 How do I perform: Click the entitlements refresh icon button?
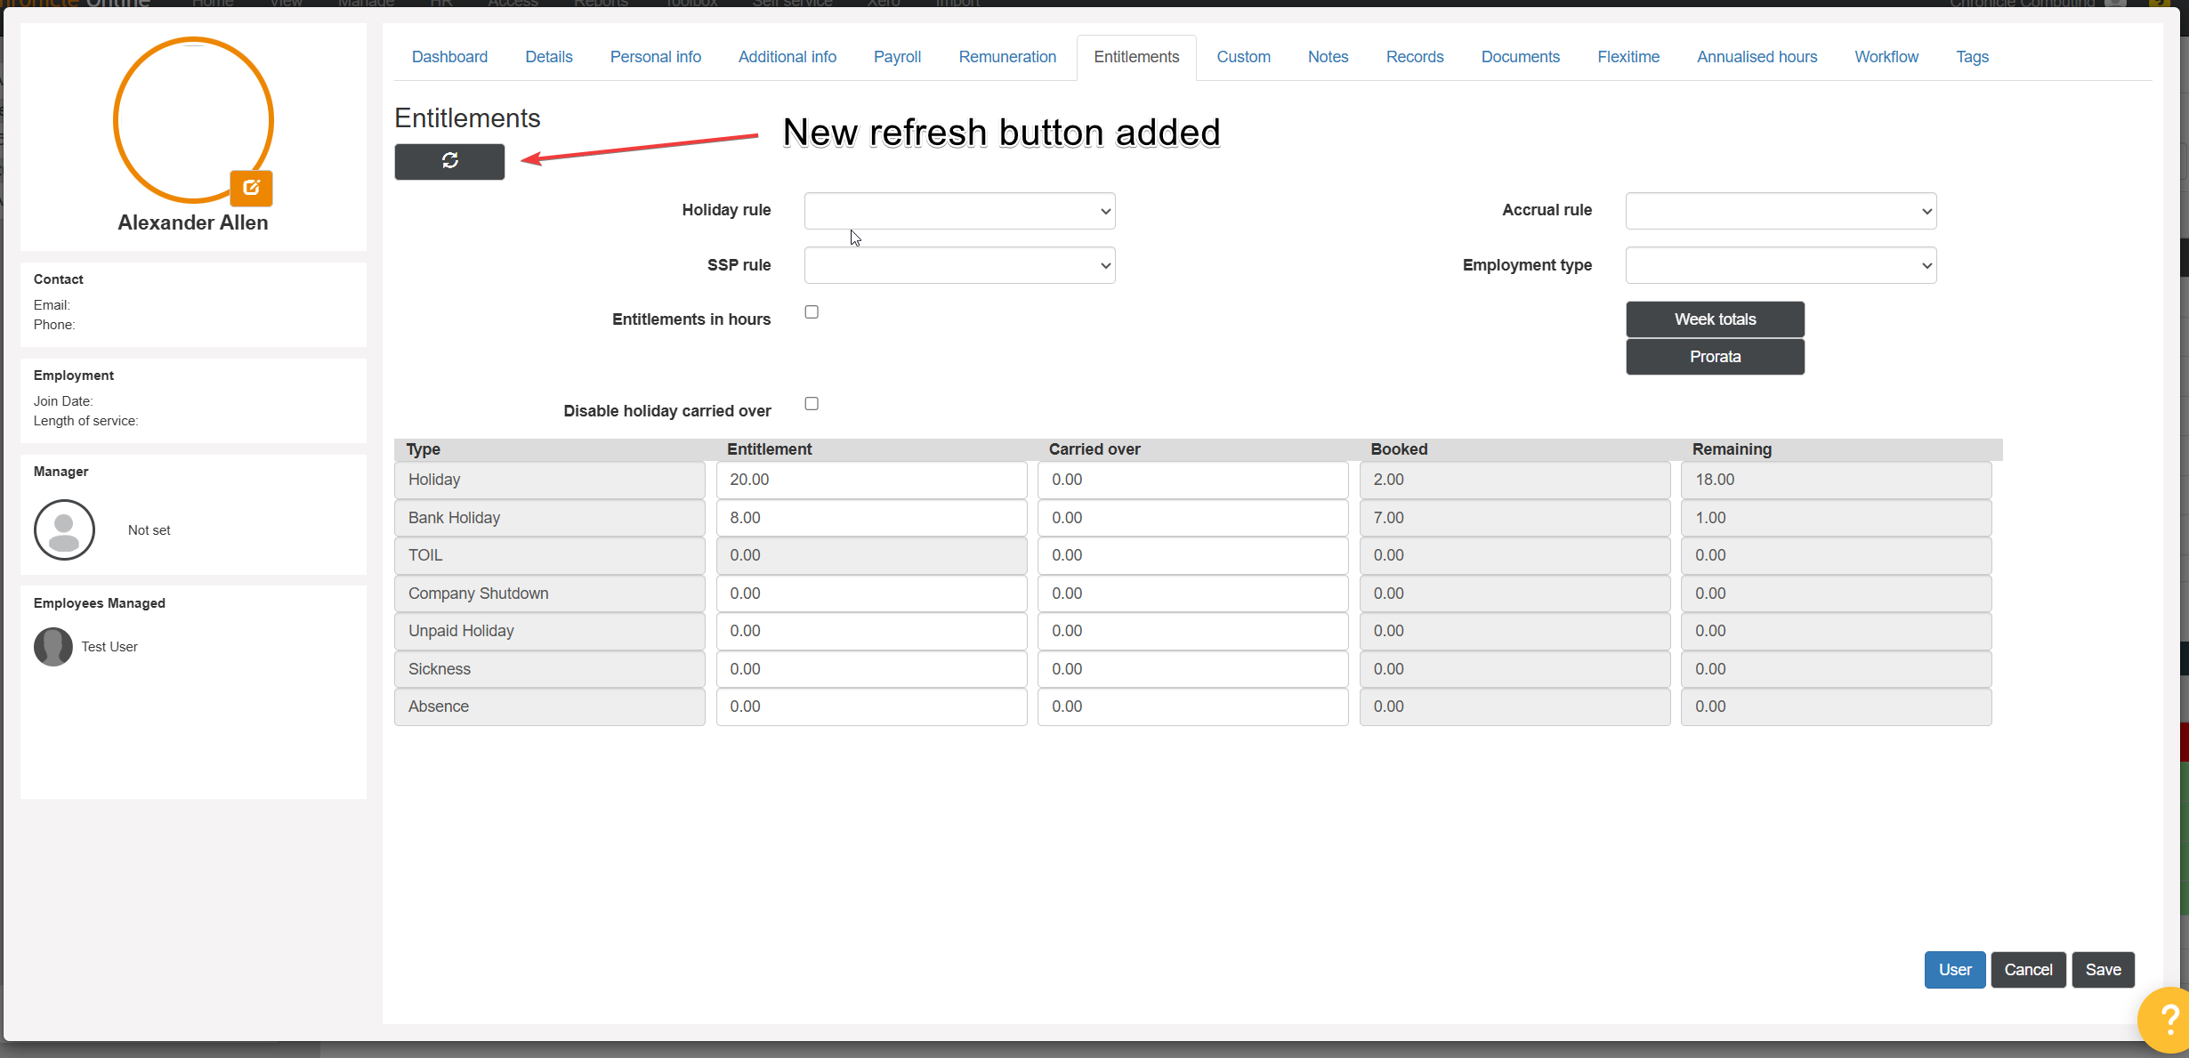(449, 161)
